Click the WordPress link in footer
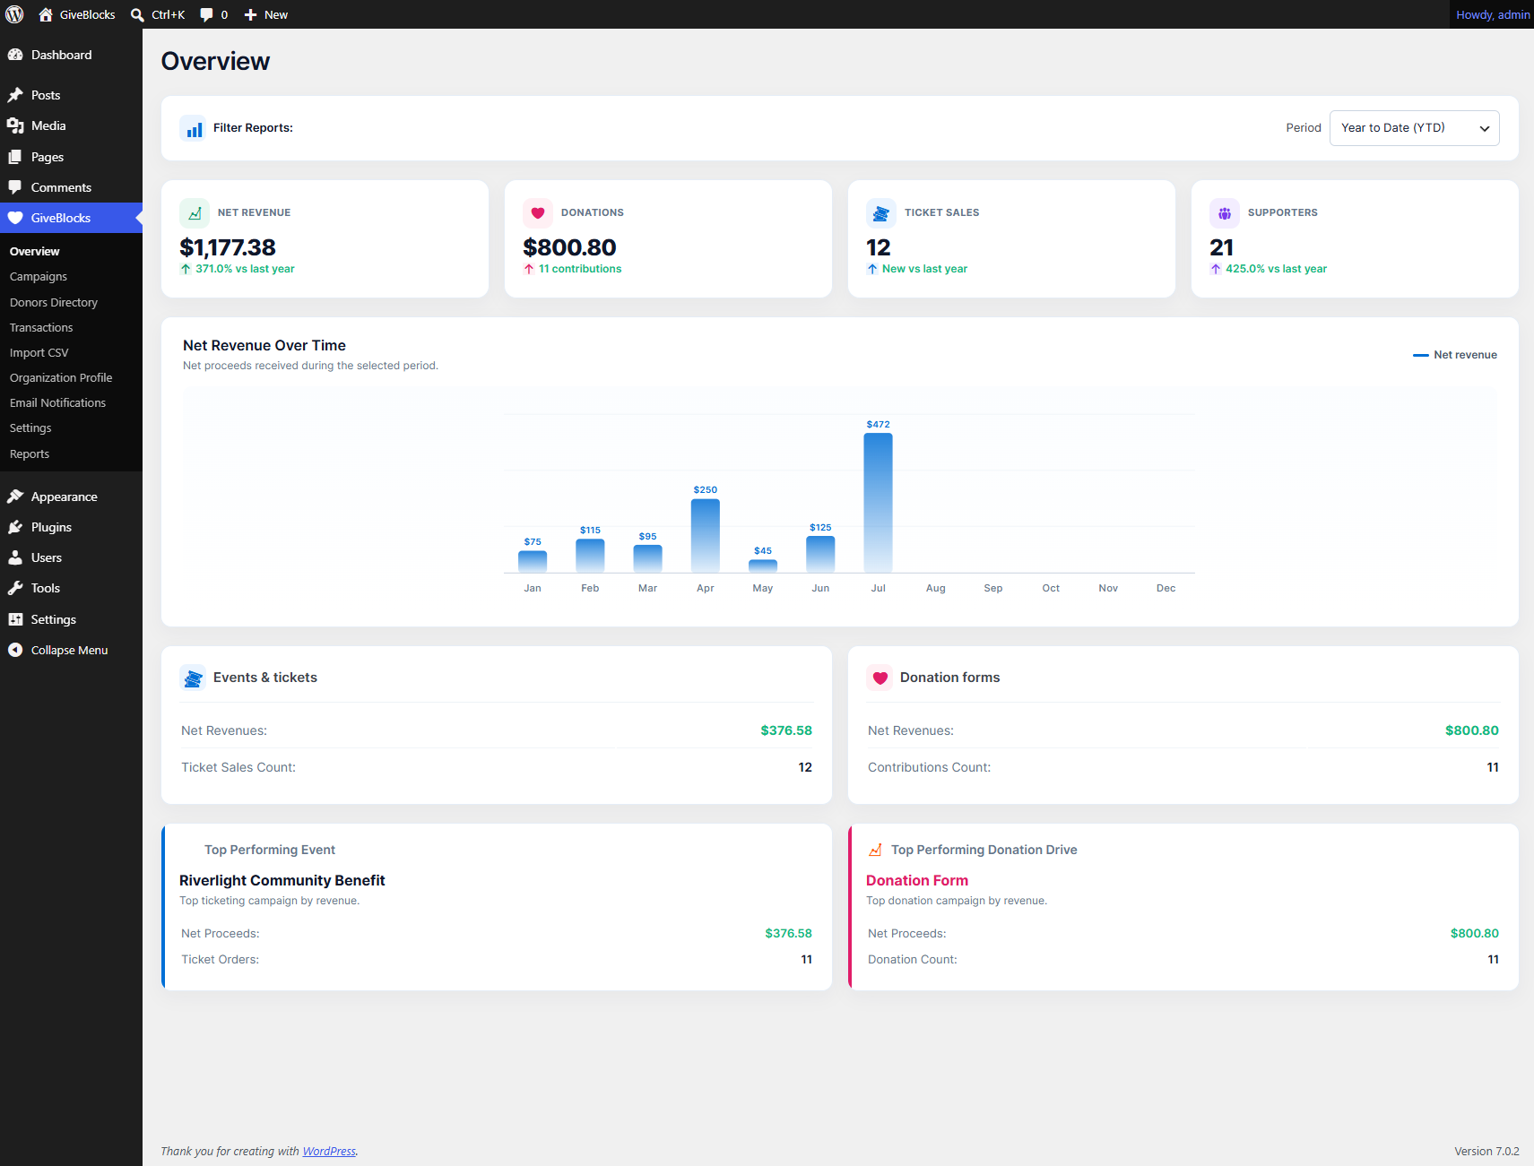The height and width of the screenshot is (1166, 1534). (x=329, y=1152)
